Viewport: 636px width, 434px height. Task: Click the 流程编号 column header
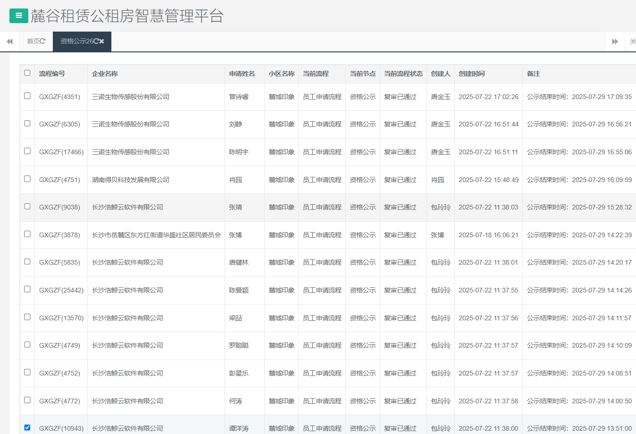click(52, 74)
